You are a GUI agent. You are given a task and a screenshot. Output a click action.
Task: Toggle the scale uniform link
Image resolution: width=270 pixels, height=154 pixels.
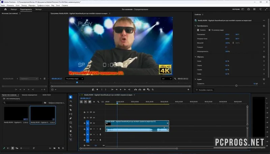(x=233, y=43)
